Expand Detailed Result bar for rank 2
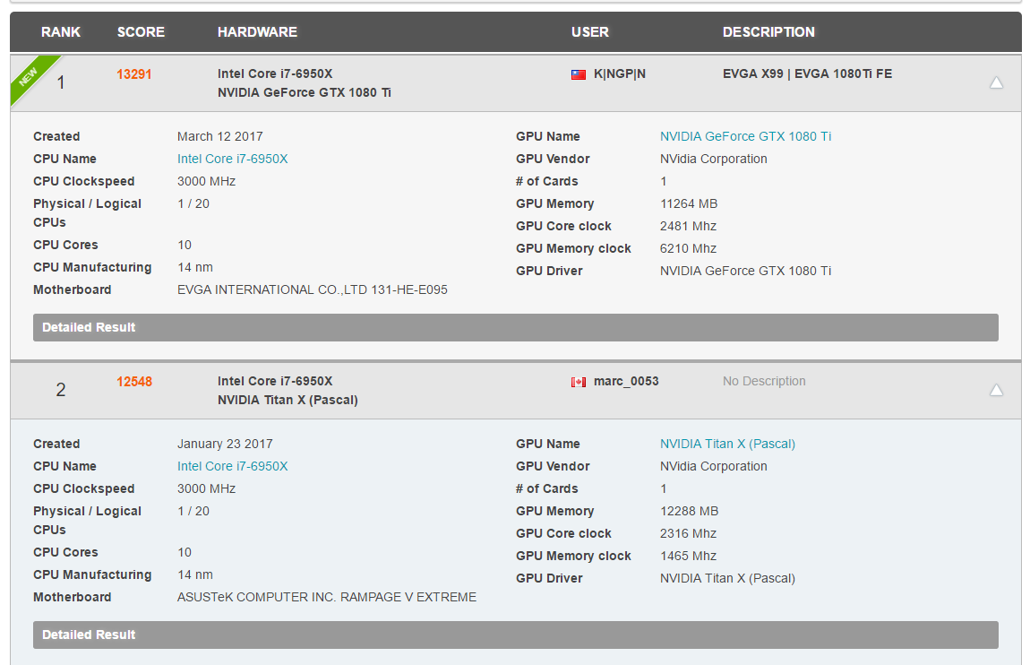 [515, 635]
